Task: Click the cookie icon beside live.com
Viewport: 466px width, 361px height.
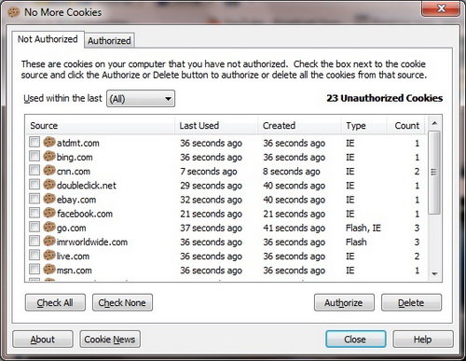Action: (49, 256)
